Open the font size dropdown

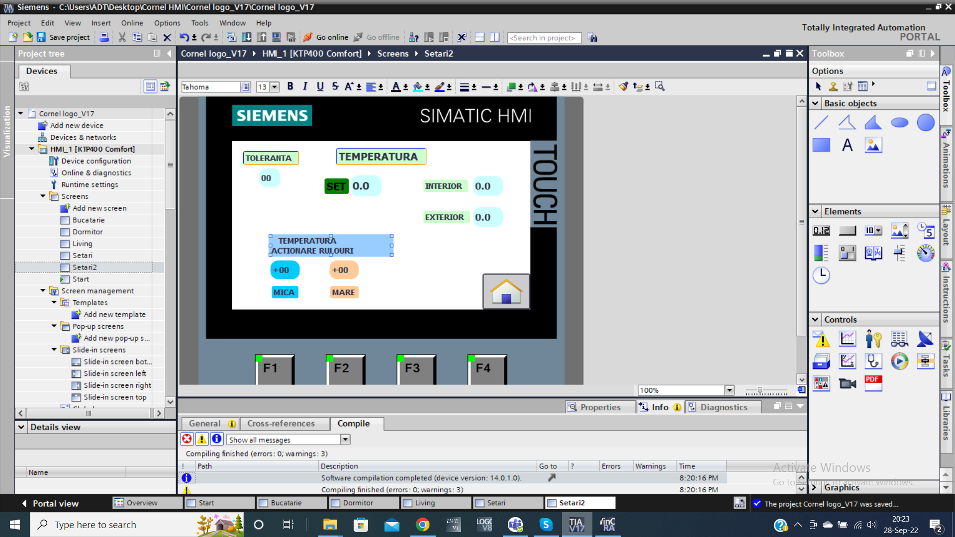click(x=275, y=87)
